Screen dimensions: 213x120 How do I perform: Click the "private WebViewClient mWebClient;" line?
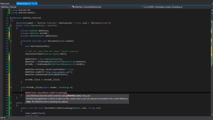[39, 36]
